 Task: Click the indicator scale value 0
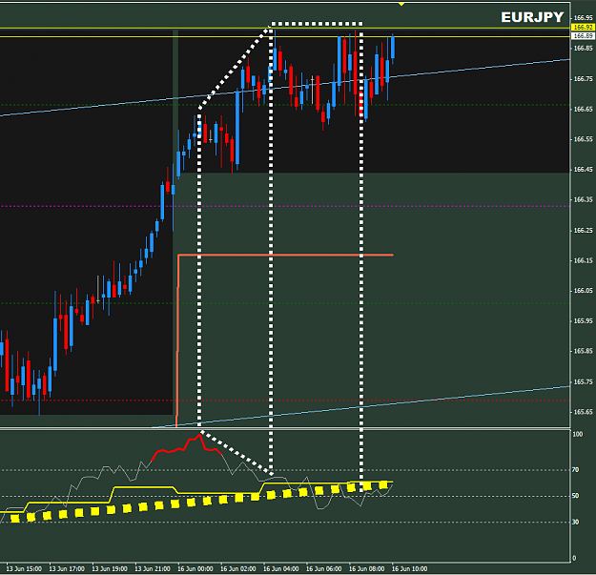click(574, 558)
